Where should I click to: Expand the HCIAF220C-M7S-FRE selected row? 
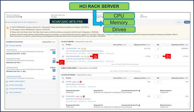[63, 57]
